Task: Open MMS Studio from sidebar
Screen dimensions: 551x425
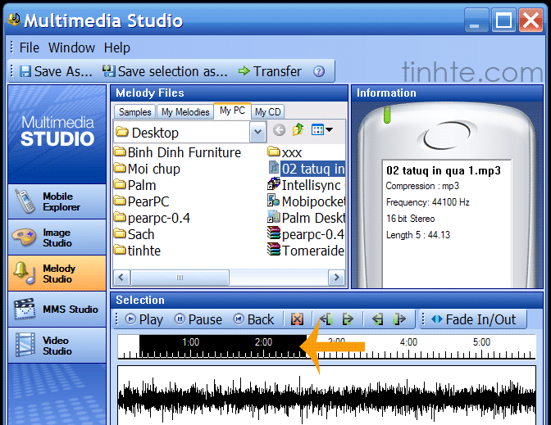Action: click(57, 310)
